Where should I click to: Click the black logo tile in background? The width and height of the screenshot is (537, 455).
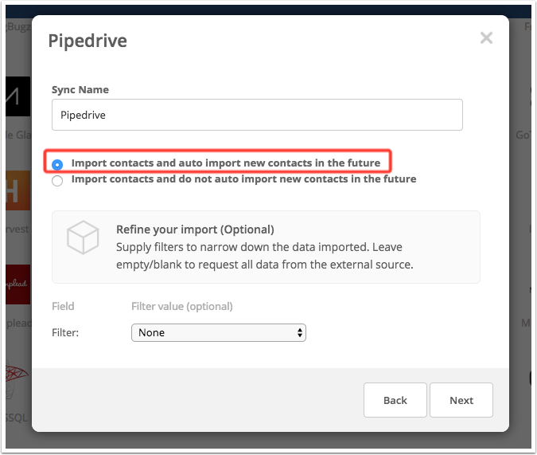point(18,96)
